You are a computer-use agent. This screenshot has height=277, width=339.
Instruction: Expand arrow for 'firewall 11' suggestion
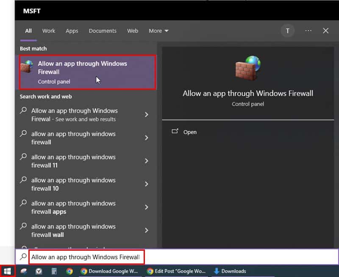coord(147,161)
